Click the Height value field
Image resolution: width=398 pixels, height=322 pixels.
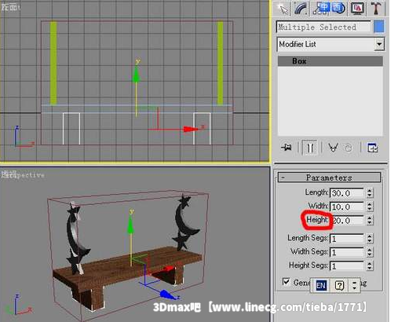coord(346,221)
